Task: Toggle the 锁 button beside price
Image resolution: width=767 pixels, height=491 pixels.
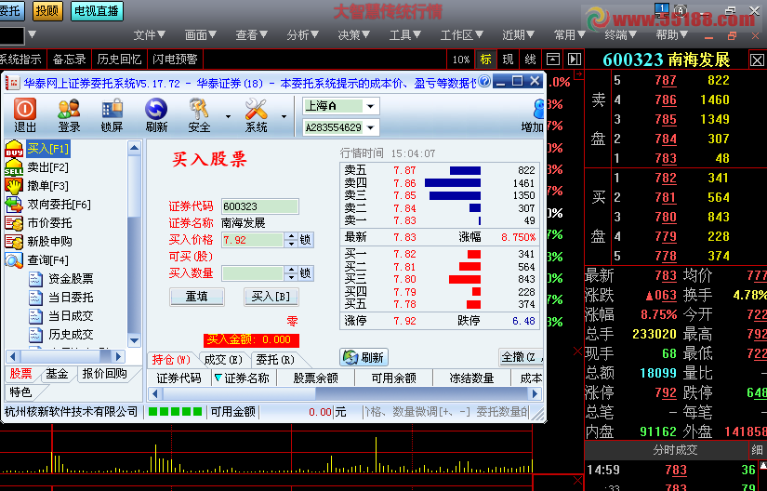Action: [305, 240]
